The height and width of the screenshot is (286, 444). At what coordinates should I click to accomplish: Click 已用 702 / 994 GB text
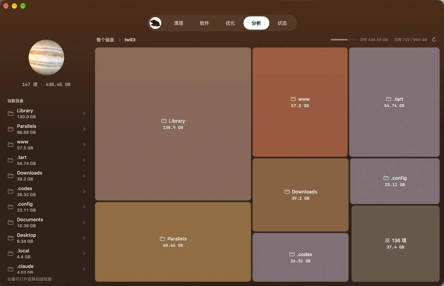tap(411, 40)
